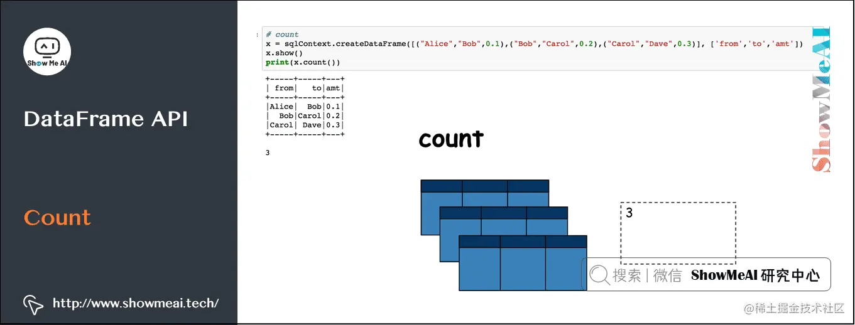Select the orange "Count" subtitle
This screenshot has height=325, width=855.
(x=58, y=218)
